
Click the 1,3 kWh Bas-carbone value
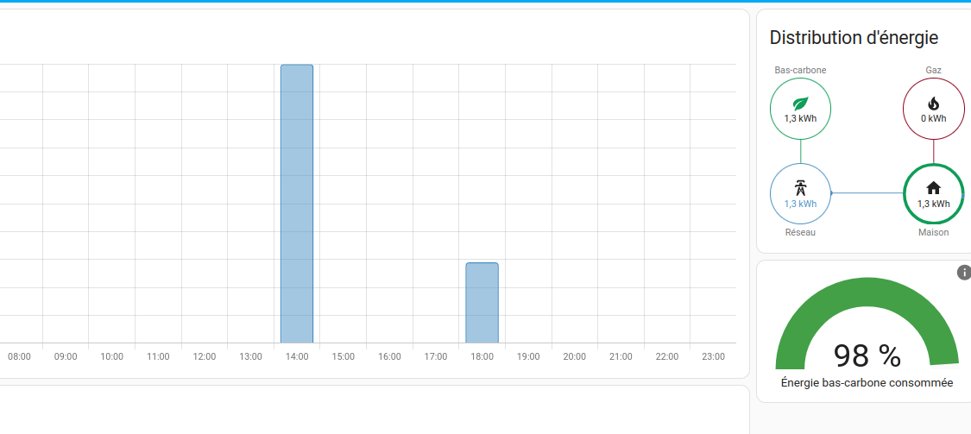[800, 118]
